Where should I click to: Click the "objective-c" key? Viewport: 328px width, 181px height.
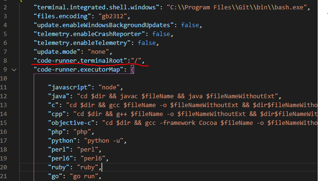tap(71, 123)
